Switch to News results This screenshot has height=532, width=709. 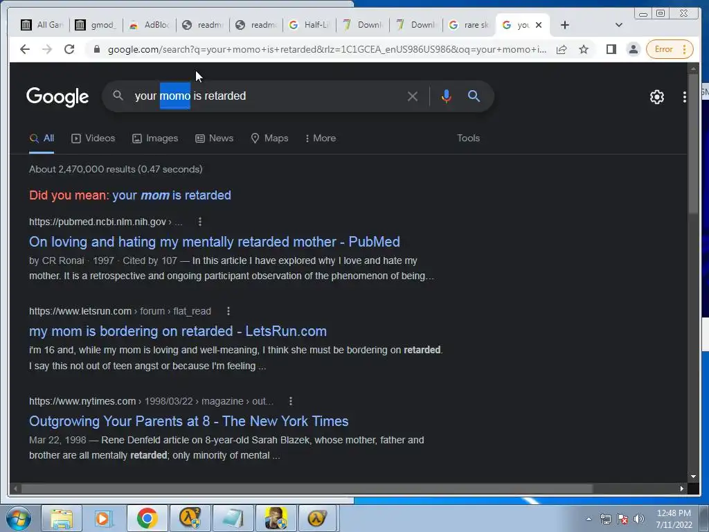(x=215, y=139)
